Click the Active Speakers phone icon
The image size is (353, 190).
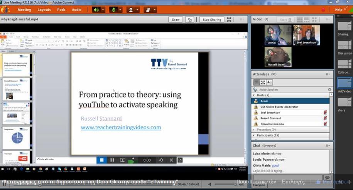(x=255, y=89)
